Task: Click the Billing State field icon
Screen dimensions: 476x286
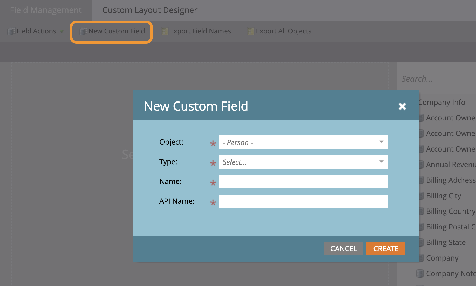Action: coord(421,242)
